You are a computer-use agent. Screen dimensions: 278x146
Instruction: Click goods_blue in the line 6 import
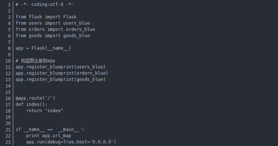point(76,36)
